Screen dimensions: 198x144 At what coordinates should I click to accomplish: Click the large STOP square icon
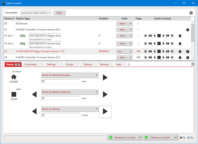pyautogui.click(x=14, y=95)
